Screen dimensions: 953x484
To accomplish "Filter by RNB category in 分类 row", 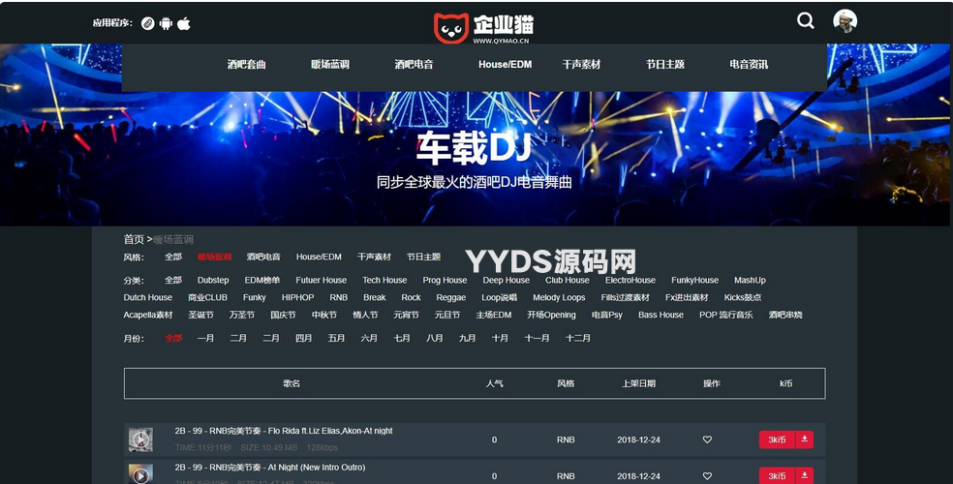I will tap(339, 297).
